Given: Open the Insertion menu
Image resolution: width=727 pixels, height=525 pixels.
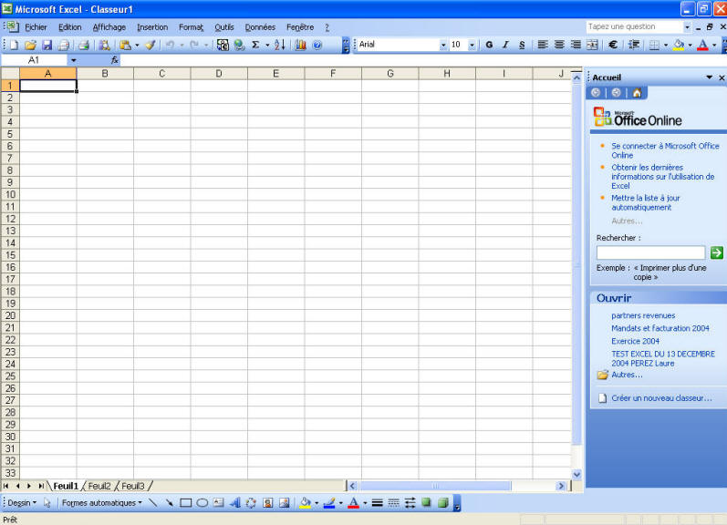Looking at the screenshot, I should 152,27.
